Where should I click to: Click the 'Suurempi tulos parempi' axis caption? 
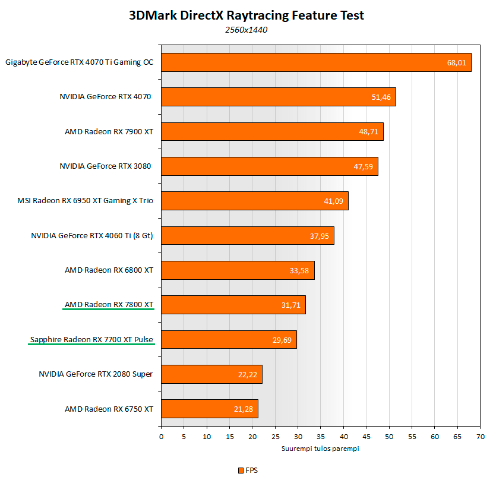click(320, 449)
